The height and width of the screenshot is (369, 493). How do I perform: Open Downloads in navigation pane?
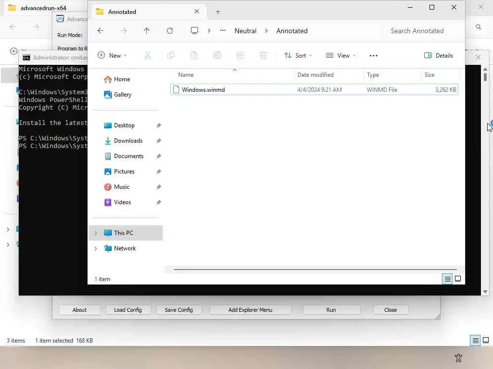pos(127,141)
